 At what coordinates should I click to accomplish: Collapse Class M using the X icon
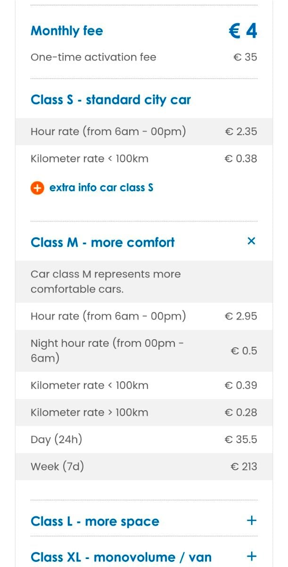pos(251,241)
